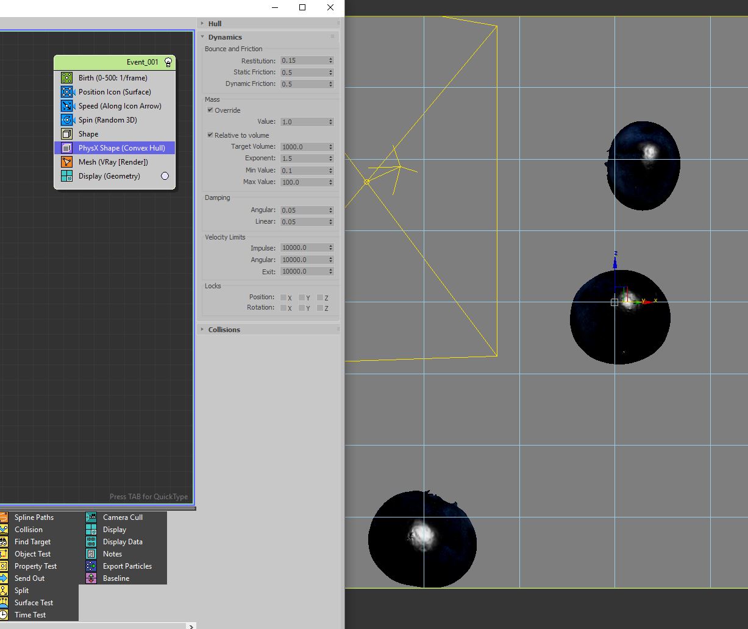
Task: Select PhysX Shape (Convex Hull) operator
Action: point(122,148)
